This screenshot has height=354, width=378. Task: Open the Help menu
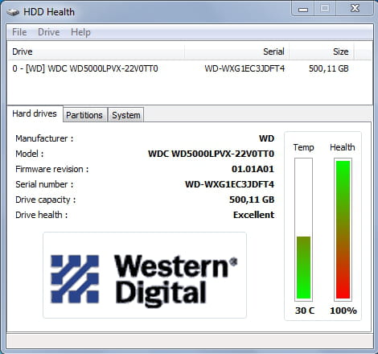click(80, 32)
